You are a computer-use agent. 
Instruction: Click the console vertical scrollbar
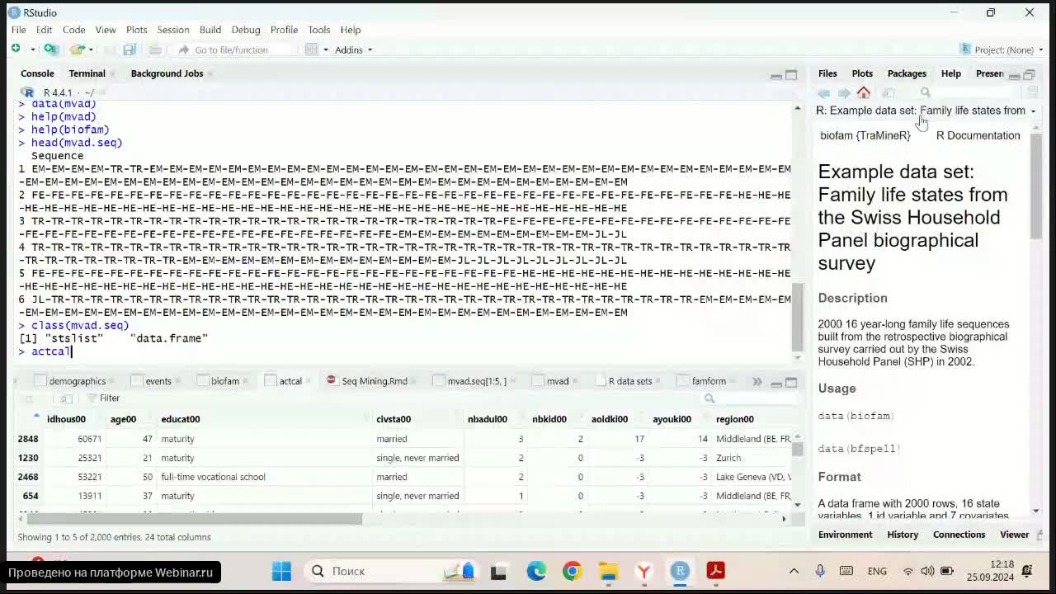797,318
